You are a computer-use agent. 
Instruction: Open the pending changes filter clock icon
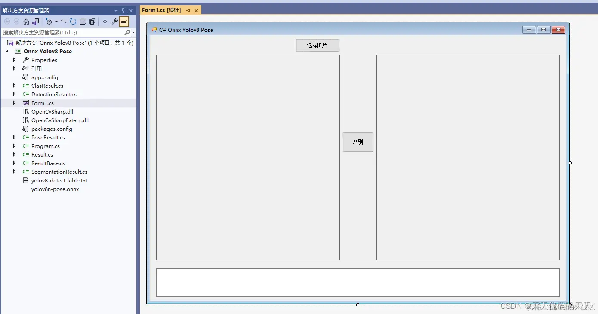[49, 22]
